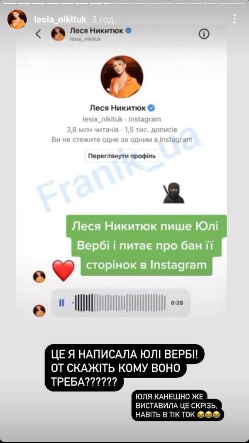Tap green caption about Юлі Вербі
This screenshot has height=443, width=249.
[x=146, y=245]
